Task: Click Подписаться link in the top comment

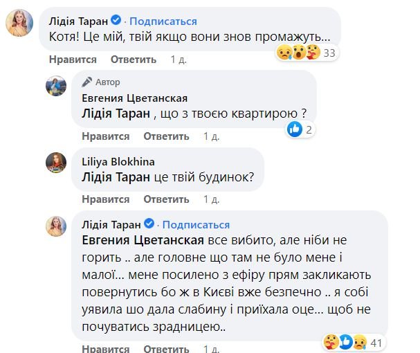Action: click(x=163, y=22)
